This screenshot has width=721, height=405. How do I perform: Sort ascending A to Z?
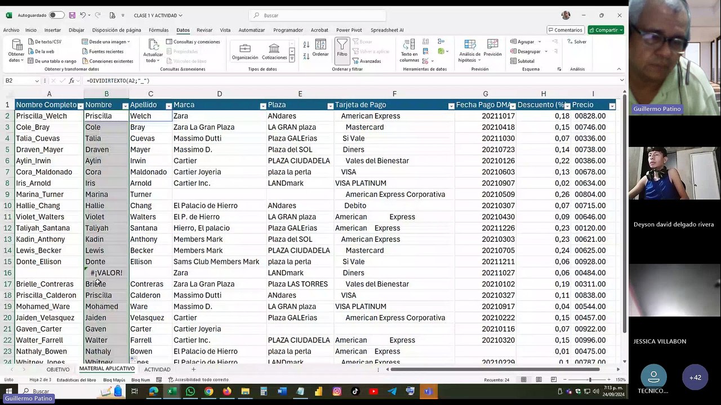tap(306, 45)
